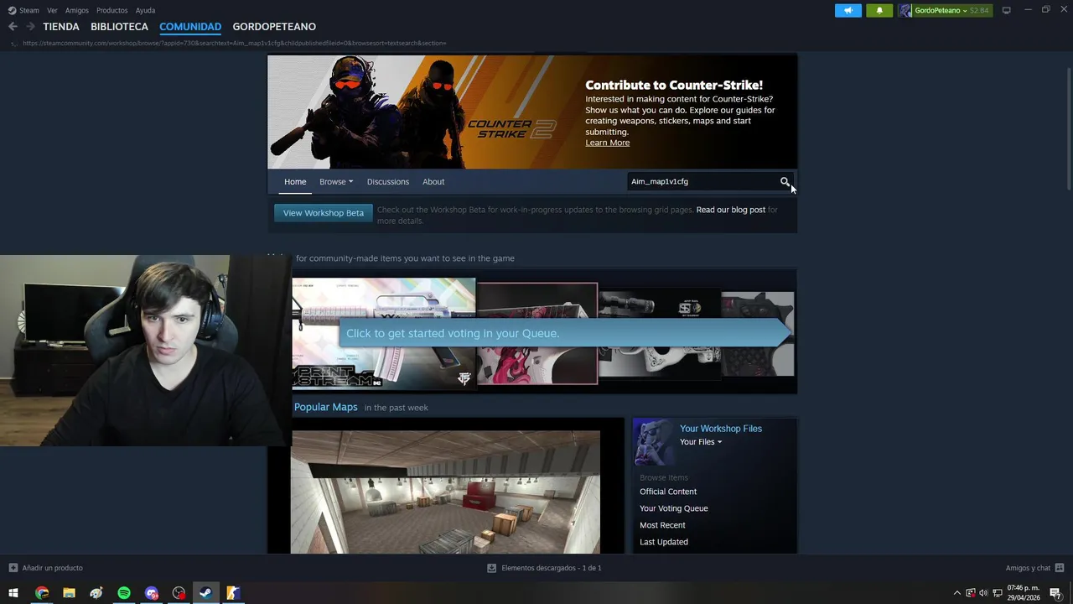This screenshot has height=604, width=1073.
Task: Open Amigos y chat
Action: click(1028, 568)
